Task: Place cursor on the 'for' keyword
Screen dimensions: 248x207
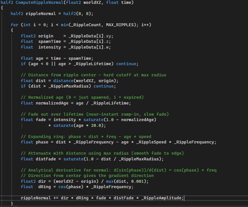Action: pos(14,25)
